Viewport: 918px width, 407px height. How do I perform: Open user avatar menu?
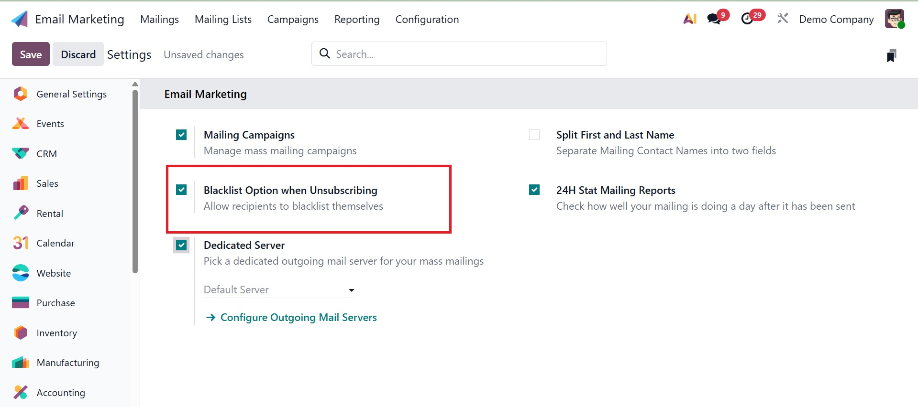(x=894, y=19)
